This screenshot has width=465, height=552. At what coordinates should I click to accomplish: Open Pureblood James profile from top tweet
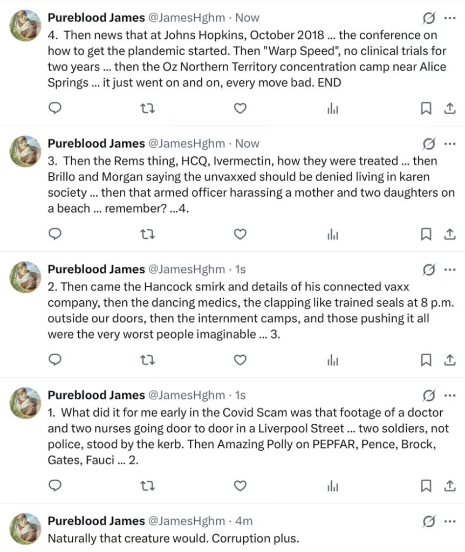96,18
